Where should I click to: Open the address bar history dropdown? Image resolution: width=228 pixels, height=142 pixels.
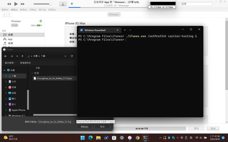click(x=65, y=56)
